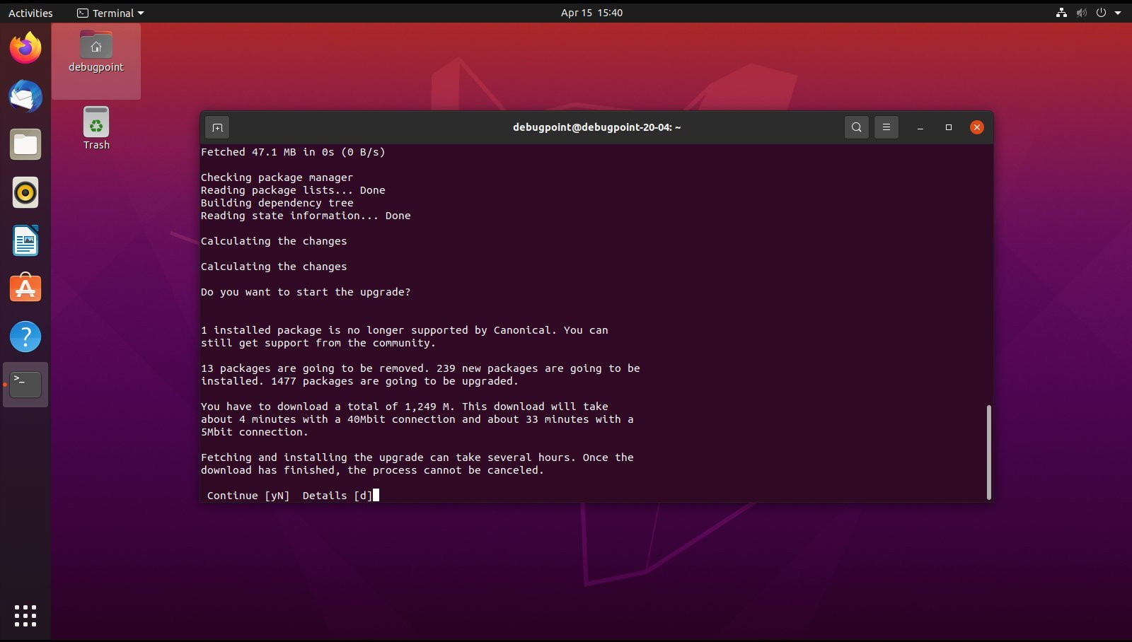Select the Terminal icon in the dock
Screen dimensions: 1132x642
[25, 385]
